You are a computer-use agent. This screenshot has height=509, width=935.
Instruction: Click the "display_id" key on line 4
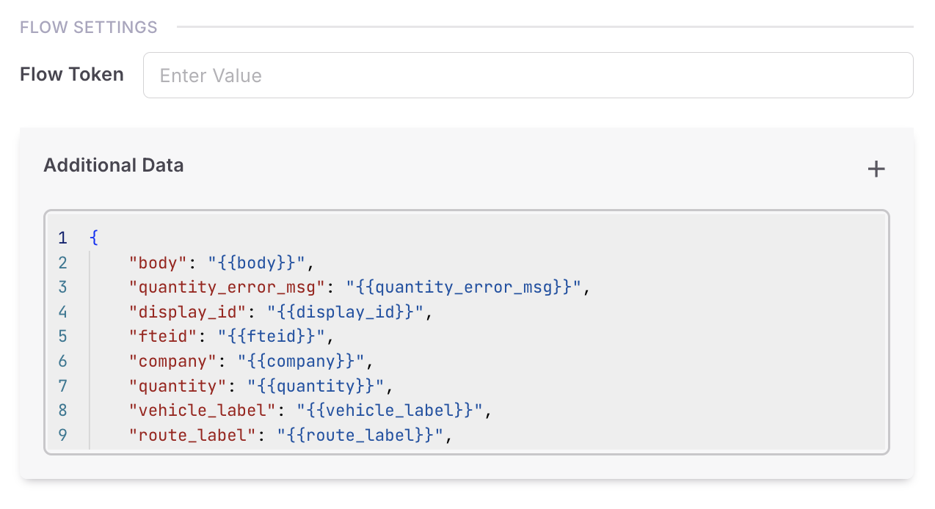[187, 312]
